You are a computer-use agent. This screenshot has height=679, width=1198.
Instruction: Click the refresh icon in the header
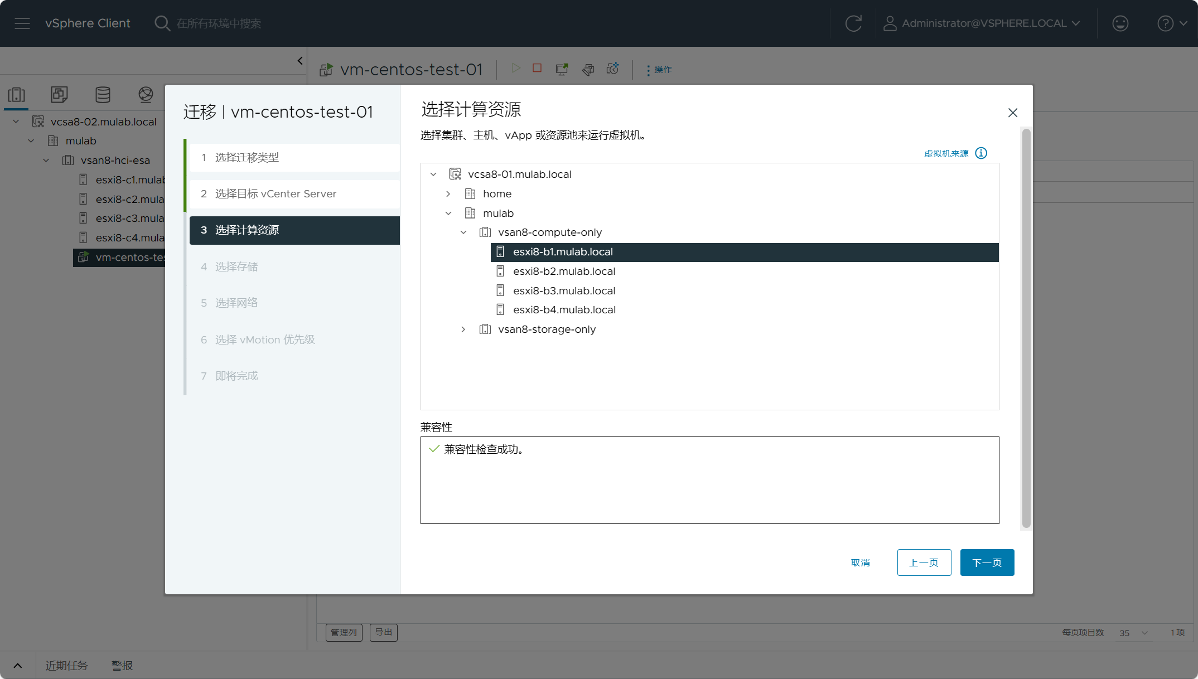853,23
